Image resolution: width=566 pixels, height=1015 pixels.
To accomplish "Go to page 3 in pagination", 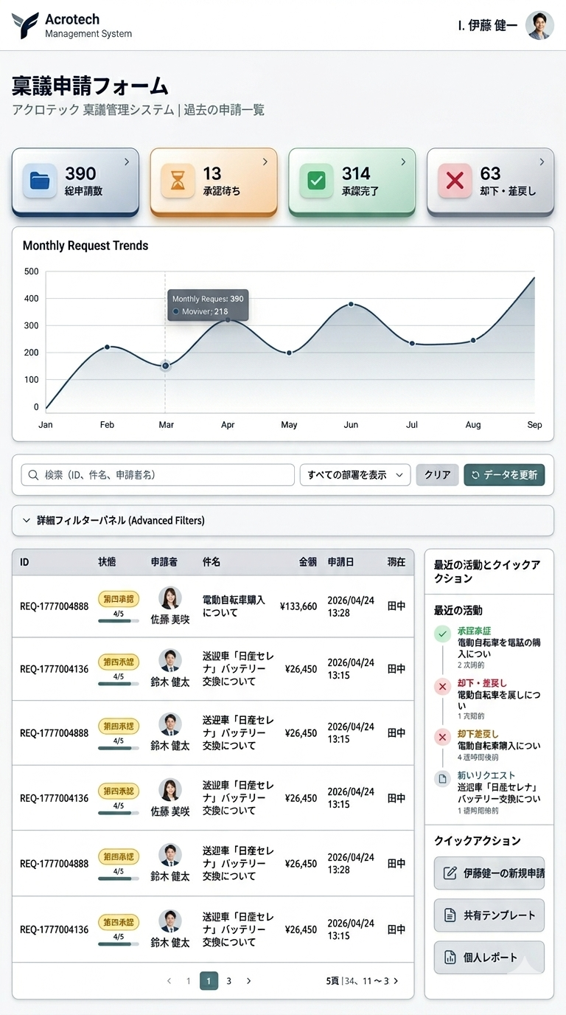I will pyautogui.click(x=229, y=981).
